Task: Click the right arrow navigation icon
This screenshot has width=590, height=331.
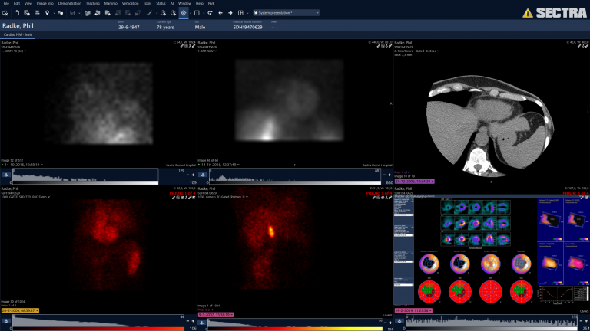Action: (231, 13)
